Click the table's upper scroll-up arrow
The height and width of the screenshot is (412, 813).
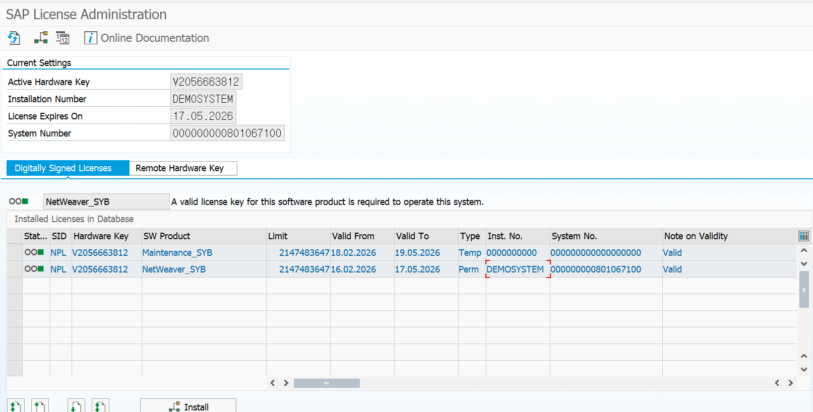804,250
